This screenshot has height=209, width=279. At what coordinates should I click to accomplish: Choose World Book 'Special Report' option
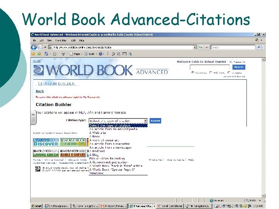(x=118, y=170)
